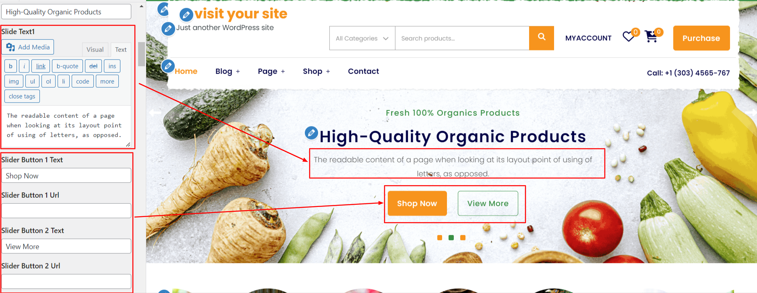Expand the Blog menu plus sign
The image size is (757, 293).
[x=238, y=72]
